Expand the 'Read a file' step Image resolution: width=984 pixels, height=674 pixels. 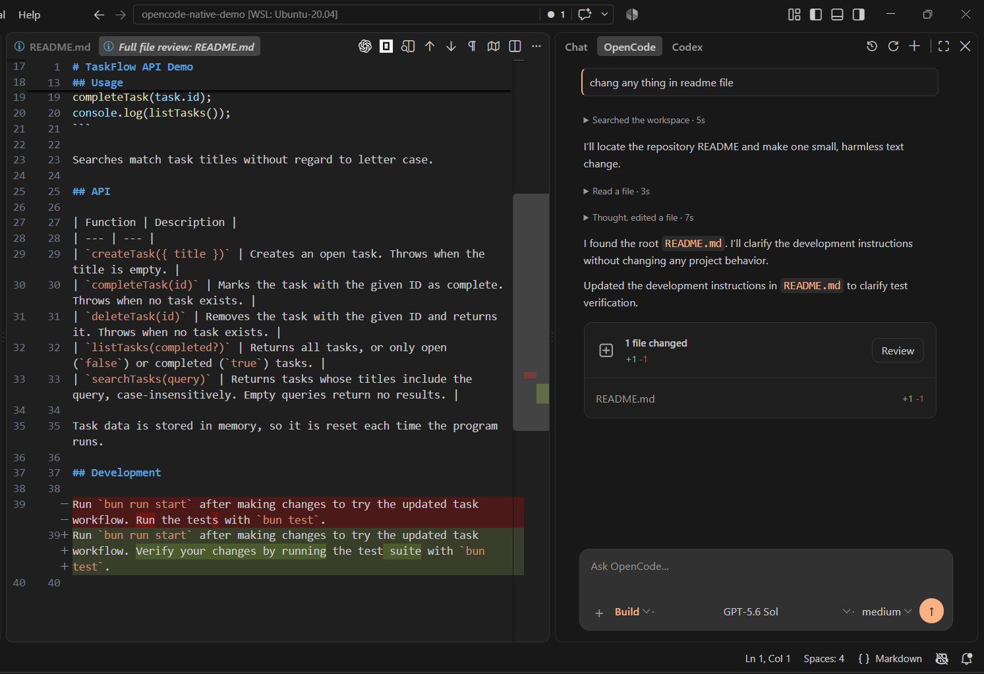(616, 191)
